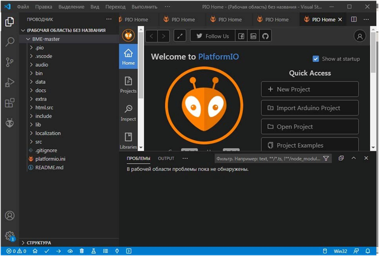The image size is (379, 256).
Task: Open the Переход menu
Action: click(115, 7)
